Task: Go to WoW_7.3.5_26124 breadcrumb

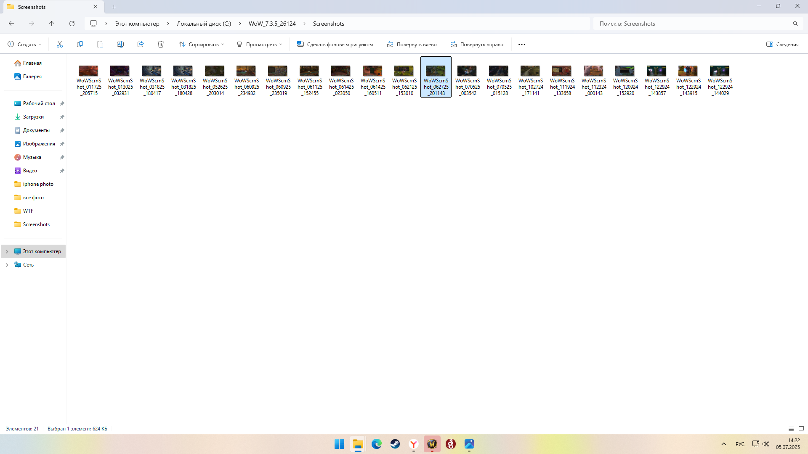Action: pyautogui.click(x=272, y=24)
